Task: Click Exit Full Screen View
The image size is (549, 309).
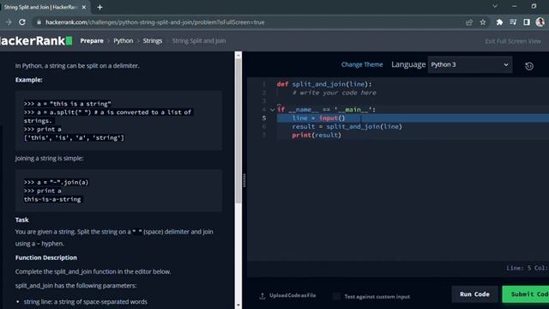Action: point(513,41)
